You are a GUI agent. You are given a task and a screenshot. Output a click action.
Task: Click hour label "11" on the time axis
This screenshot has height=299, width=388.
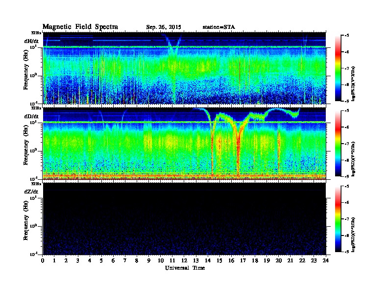pyautogui.click(x=172, y=261)
